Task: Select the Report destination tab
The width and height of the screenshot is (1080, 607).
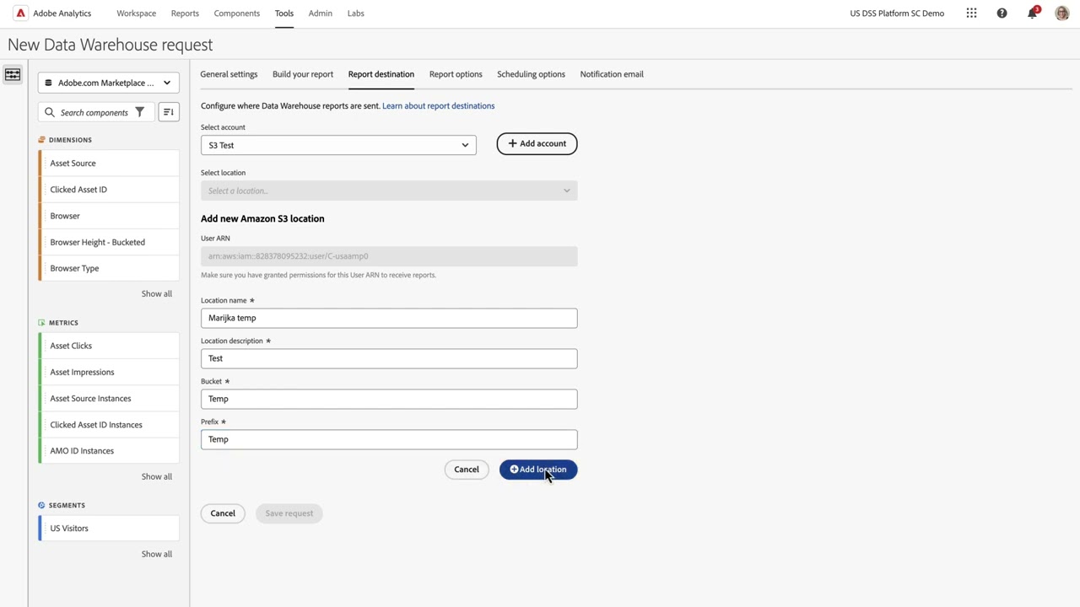Action: point(381,74)
